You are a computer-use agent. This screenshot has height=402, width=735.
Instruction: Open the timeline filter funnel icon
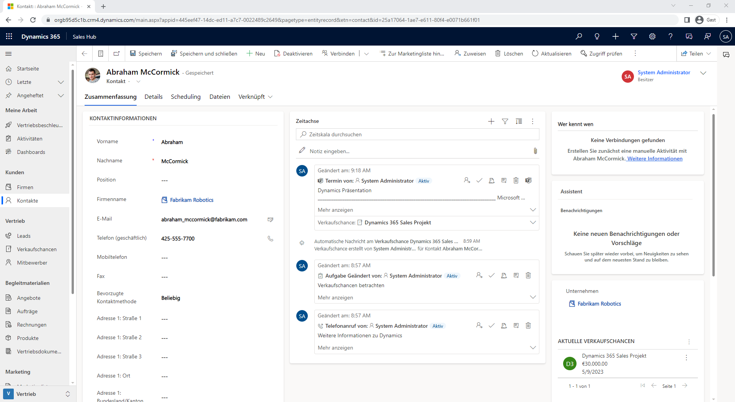505,121
